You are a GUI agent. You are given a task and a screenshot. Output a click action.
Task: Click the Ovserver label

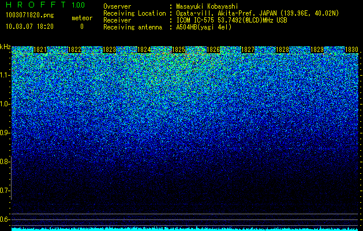[x=117, y=6]
